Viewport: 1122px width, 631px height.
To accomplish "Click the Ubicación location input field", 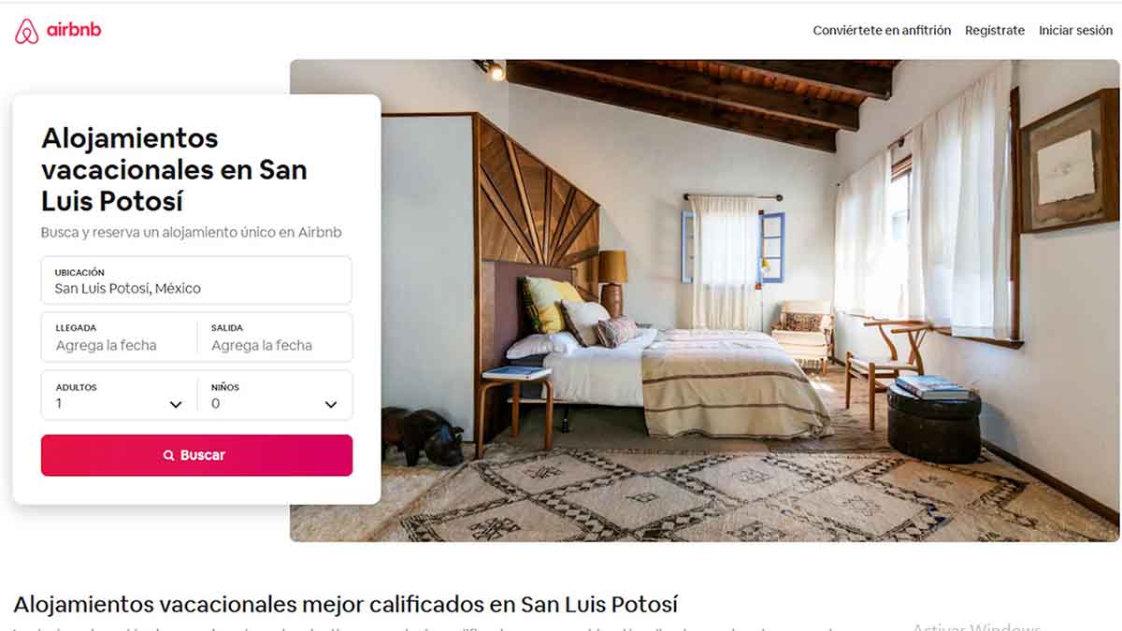I will [196, 280].
